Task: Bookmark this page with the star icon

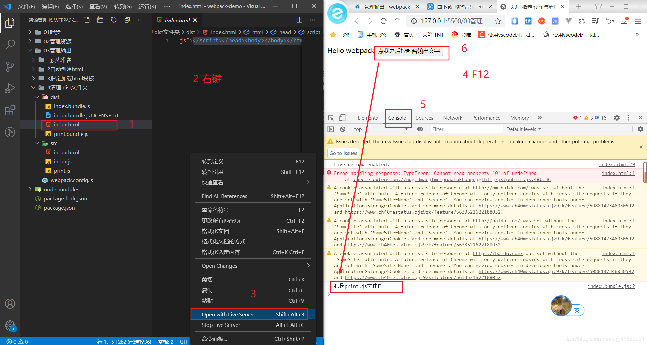Action: tap(498, 21)
